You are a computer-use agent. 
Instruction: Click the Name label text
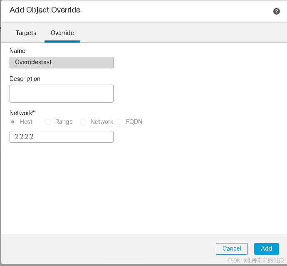pos(17,51)
